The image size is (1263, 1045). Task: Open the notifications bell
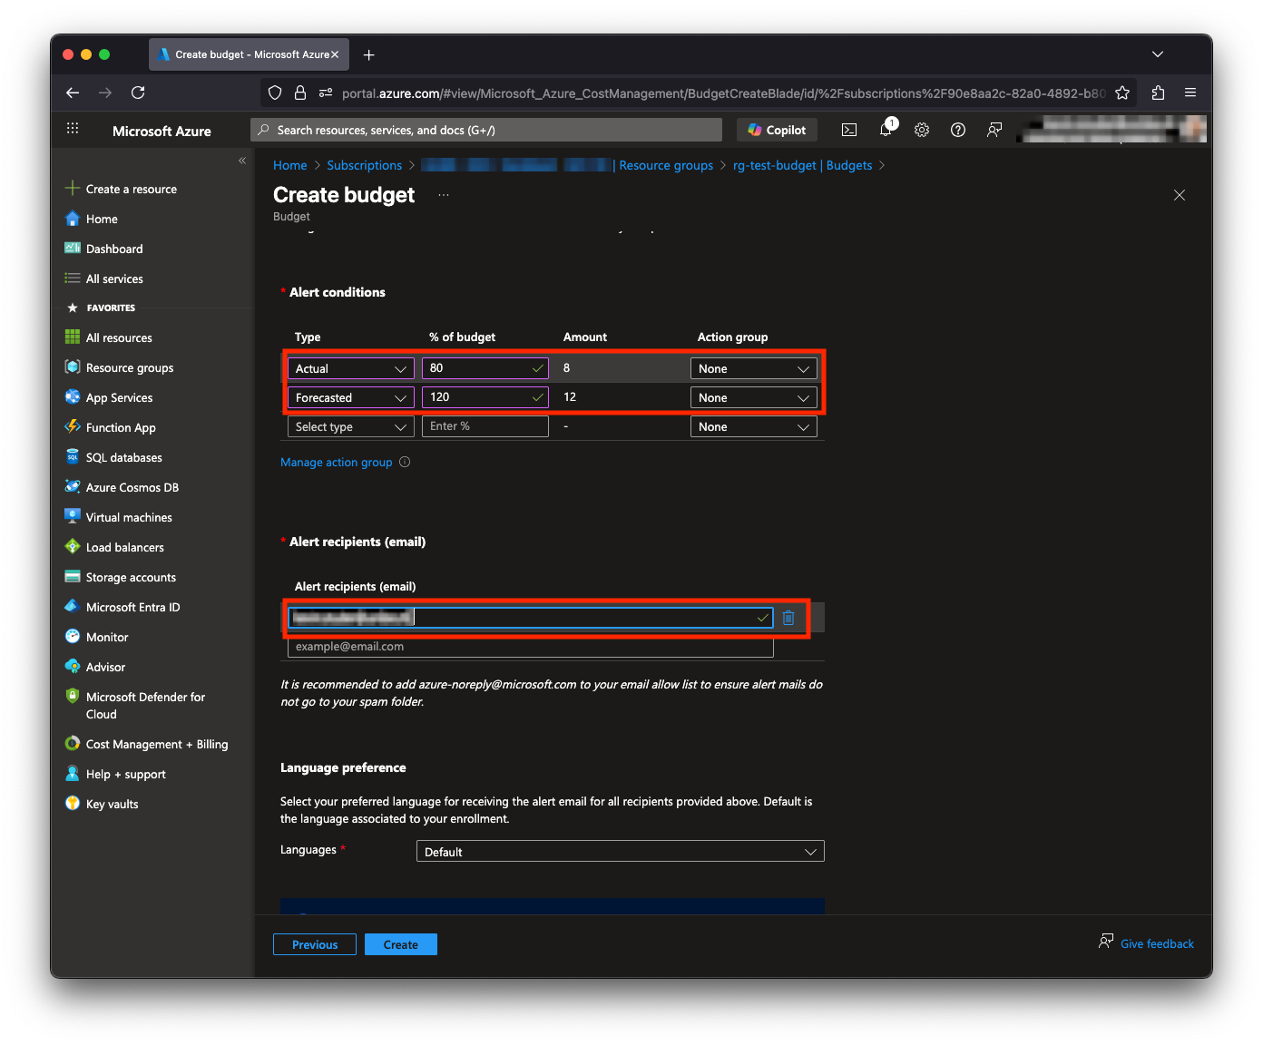point(886,130)
